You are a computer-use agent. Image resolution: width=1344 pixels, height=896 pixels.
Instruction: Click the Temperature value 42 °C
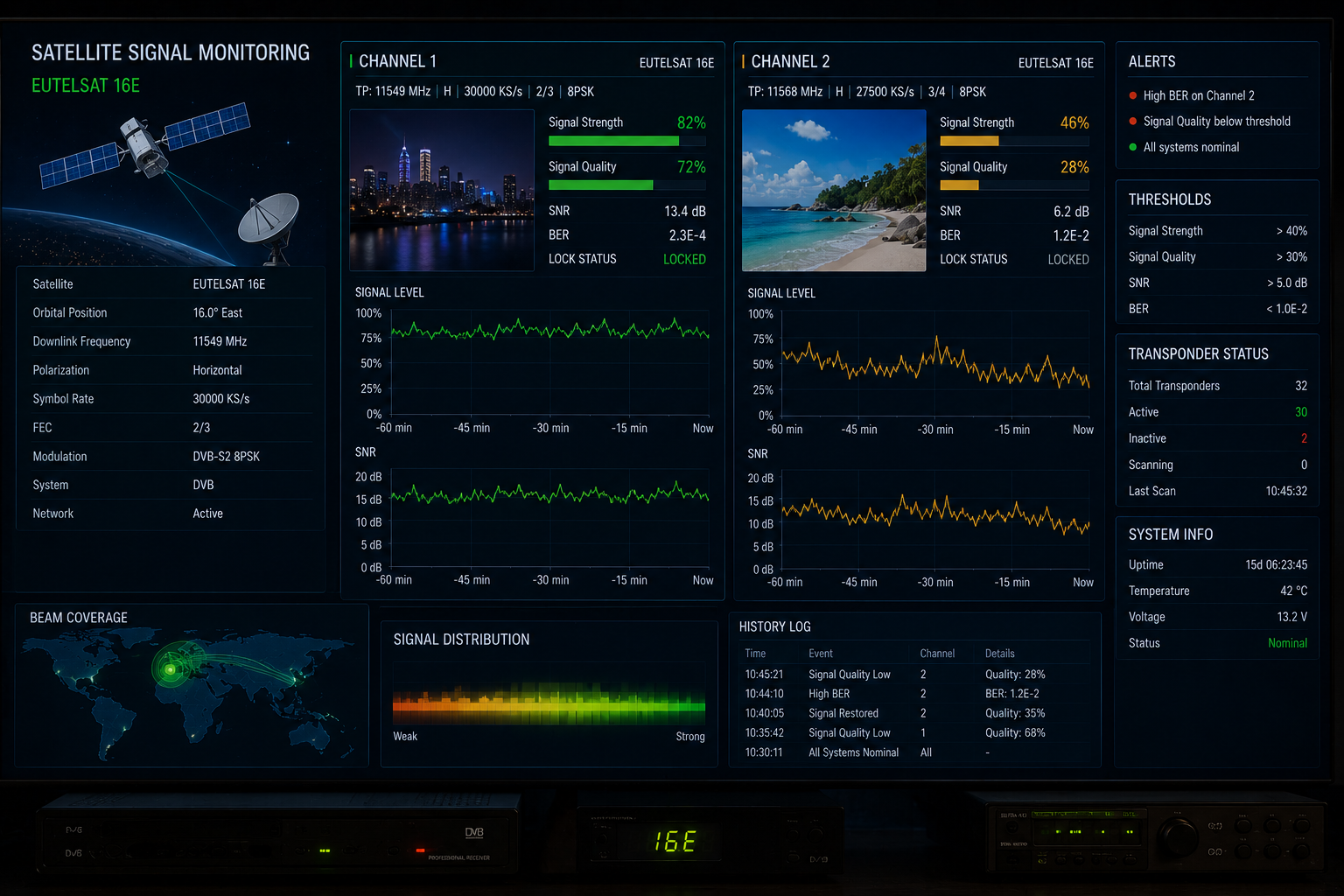(x=1294, y=591)
